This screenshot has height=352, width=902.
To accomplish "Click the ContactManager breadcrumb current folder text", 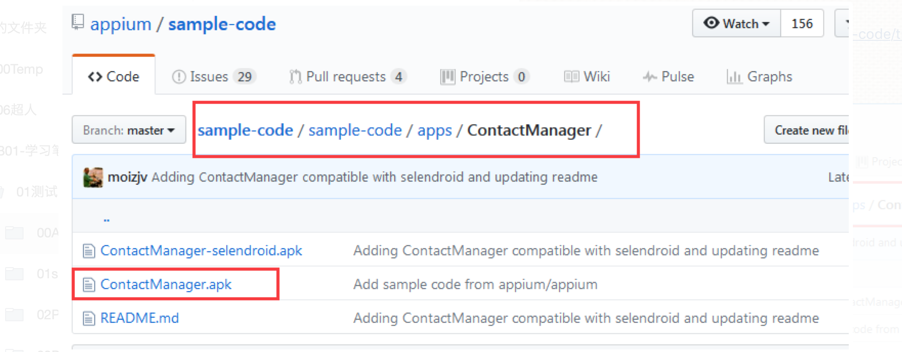I will (x=529, y=130).
